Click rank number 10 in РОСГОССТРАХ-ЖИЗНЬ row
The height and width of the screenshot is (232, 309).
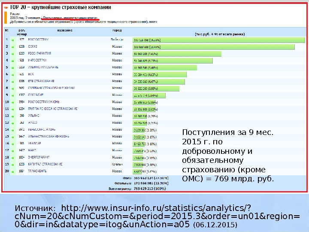click(x=7, y=102)
